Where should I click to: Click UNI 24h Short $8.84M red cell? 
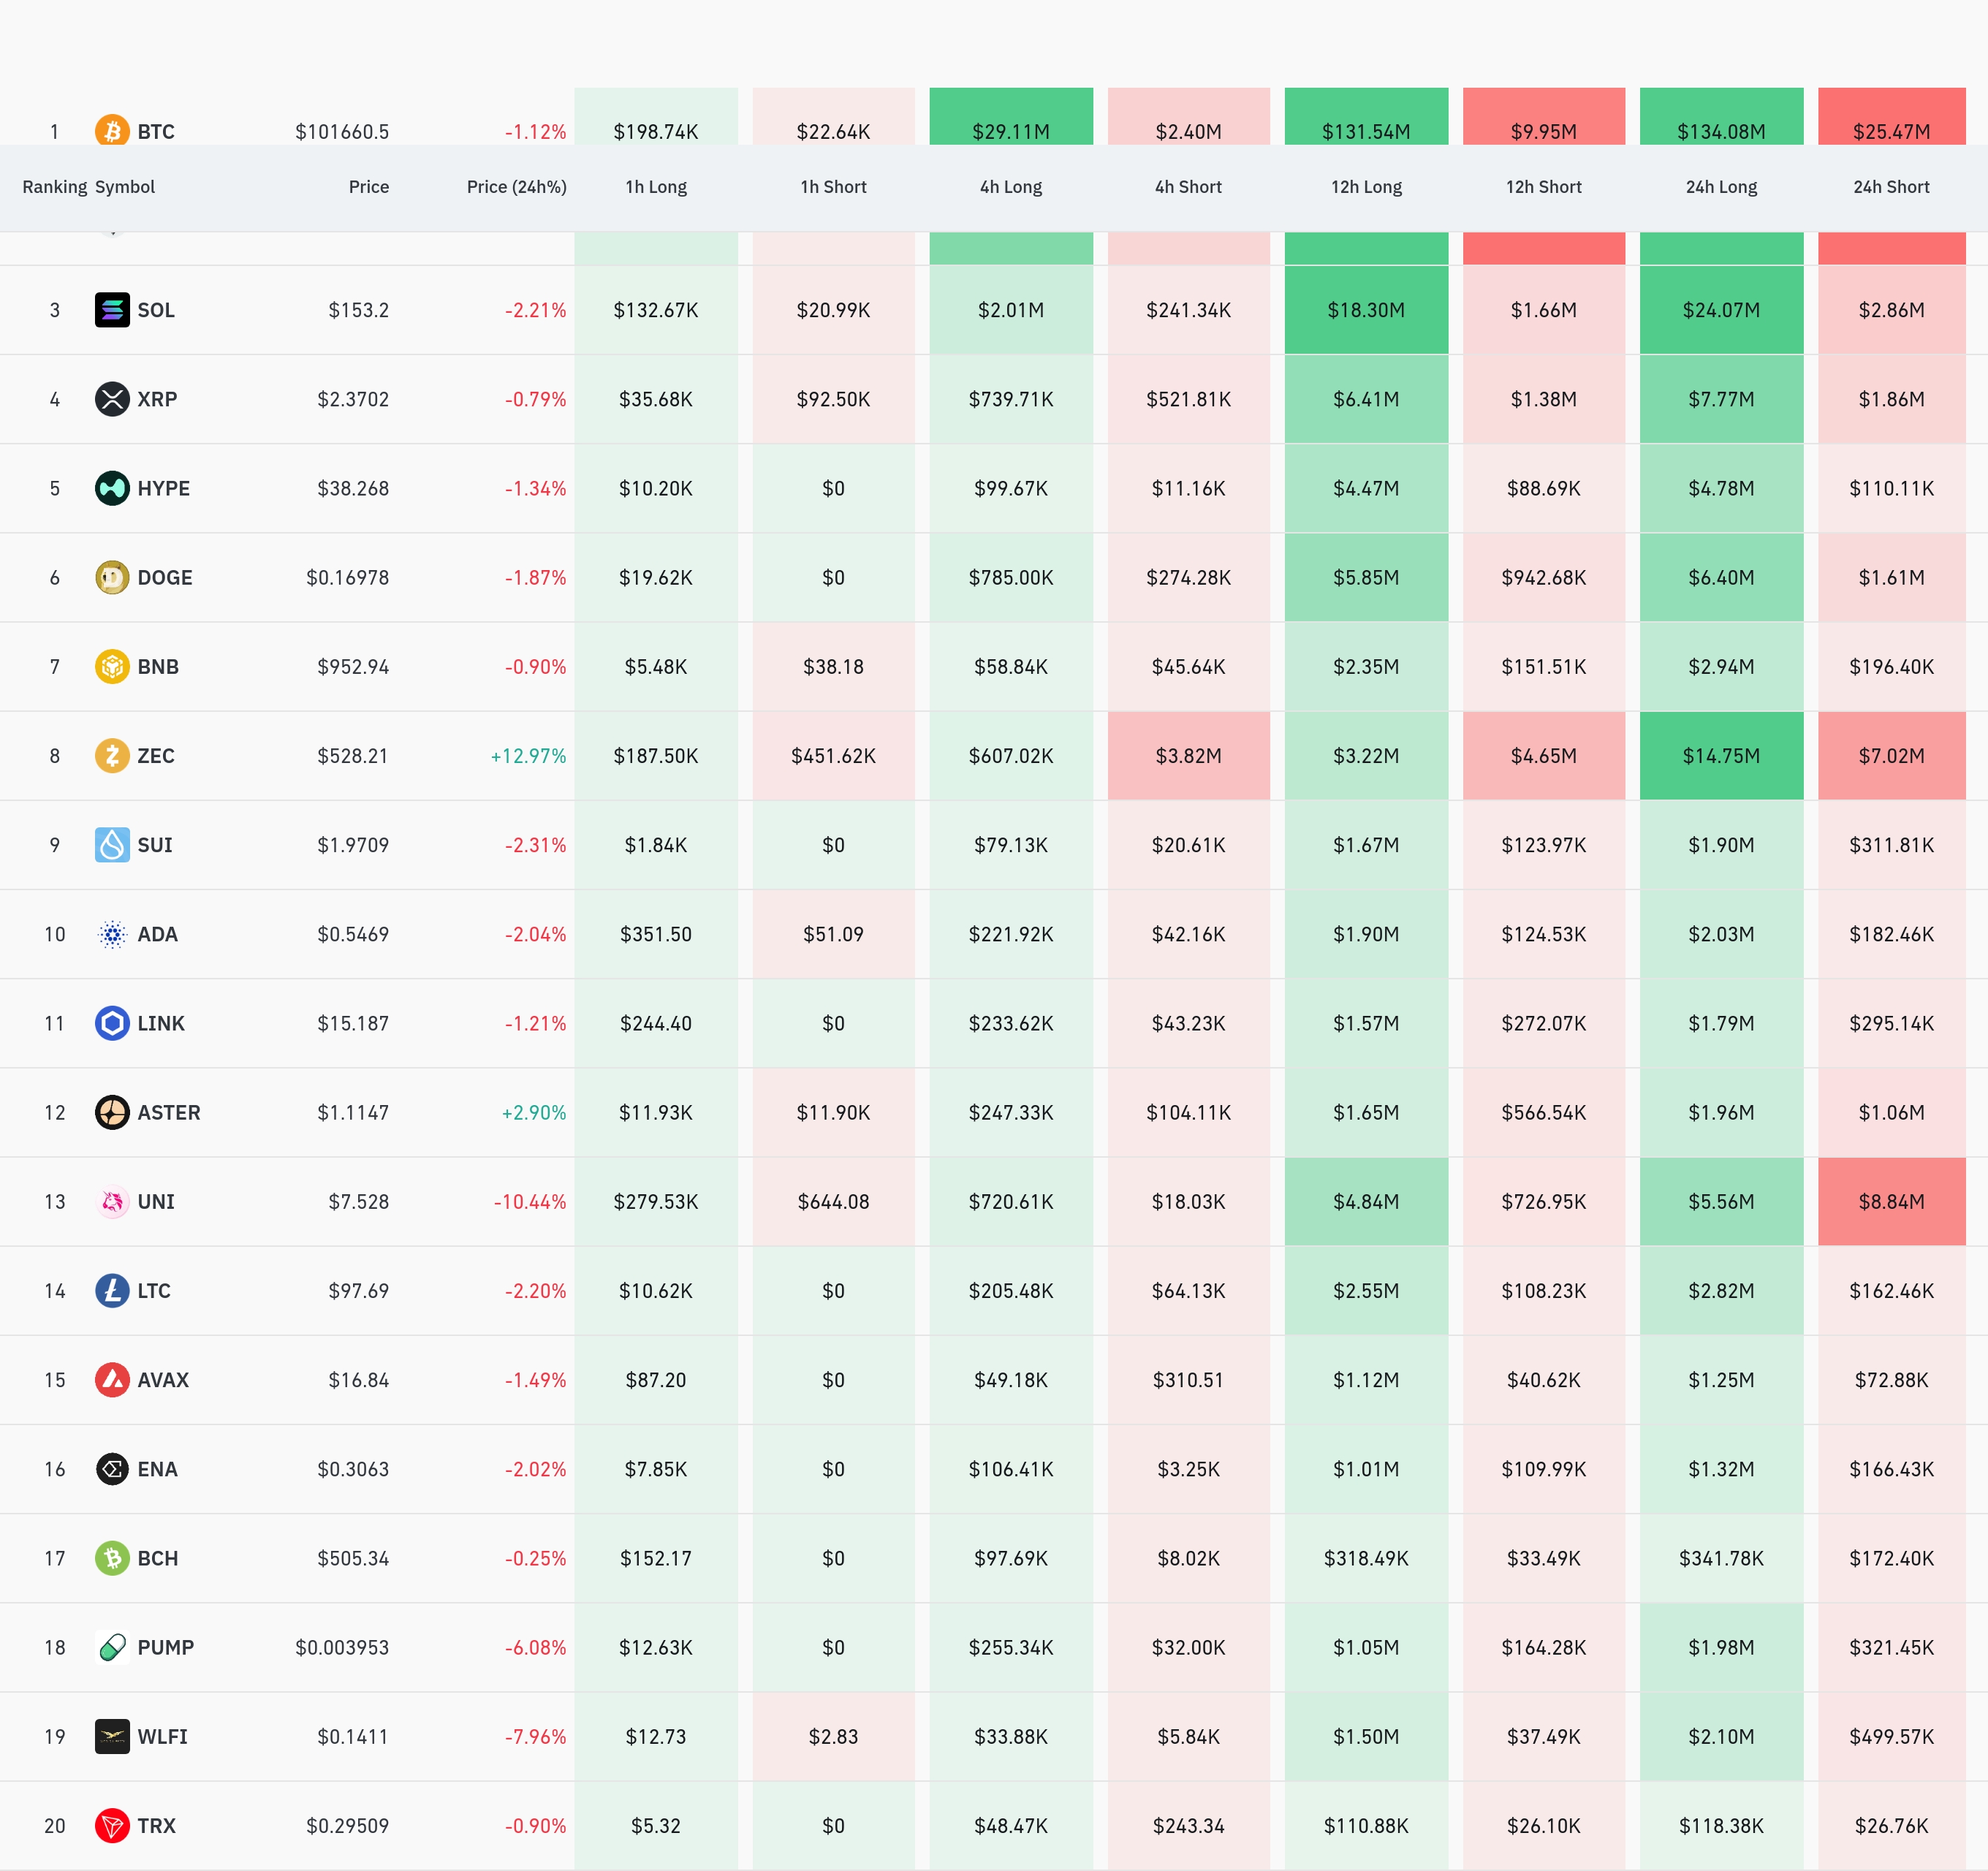(1891, 1201)
